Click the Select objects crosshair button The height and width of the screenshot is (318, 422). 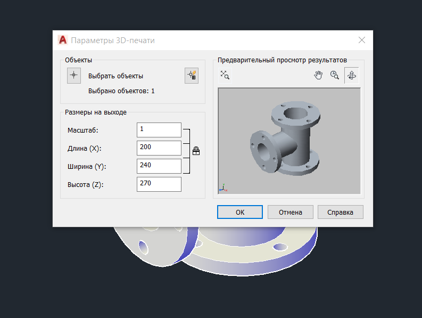(x=74, y=76)
